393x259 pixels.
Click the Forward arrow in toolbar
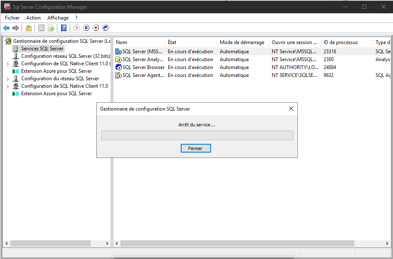click(16, 28)
